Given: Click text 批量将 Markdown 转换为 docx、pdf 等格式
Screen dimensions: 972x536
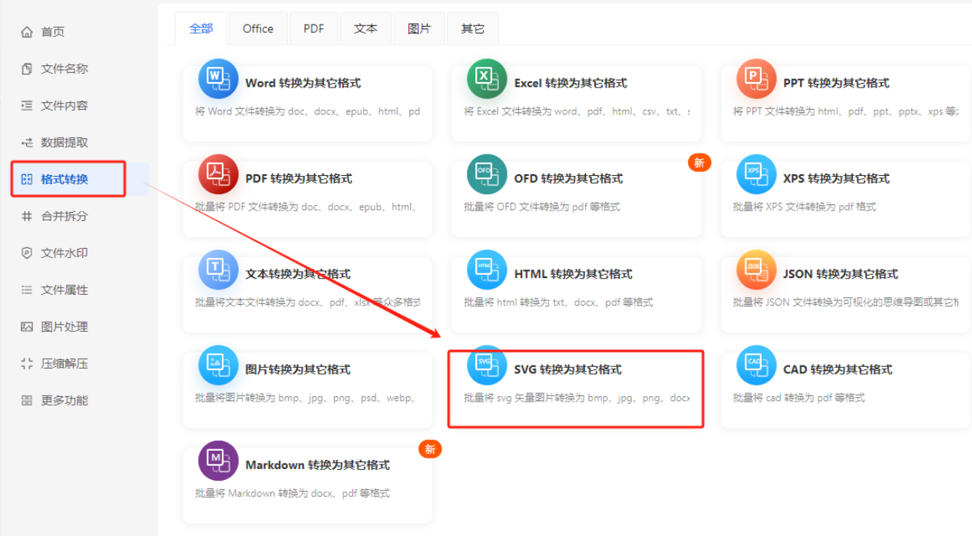Looking at the screenshot, I should [293, 493].
